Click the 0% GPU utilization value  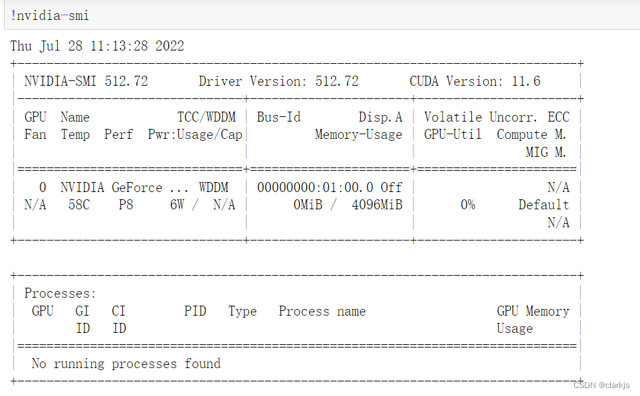pos(468,205)
